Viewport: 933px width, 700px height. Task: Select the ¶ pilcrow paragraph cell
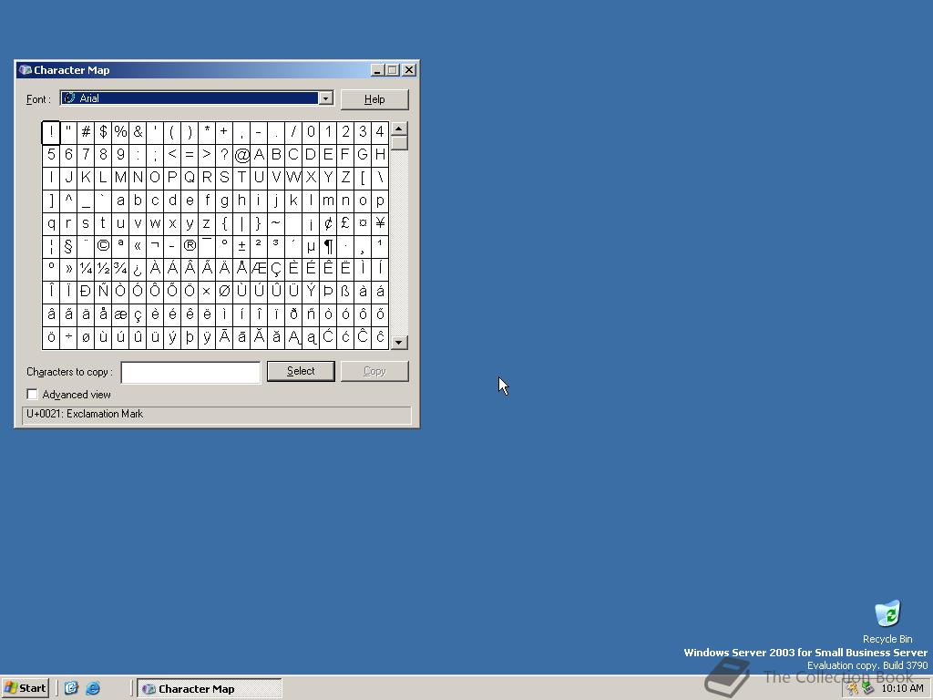328,246
